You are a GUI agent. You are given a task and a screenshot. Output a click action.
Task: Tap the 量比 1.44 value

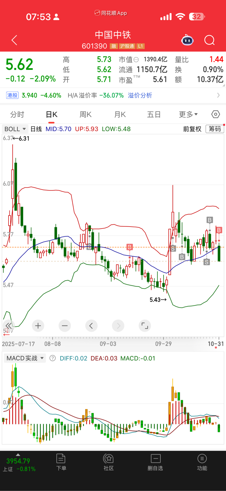point(216,59)
